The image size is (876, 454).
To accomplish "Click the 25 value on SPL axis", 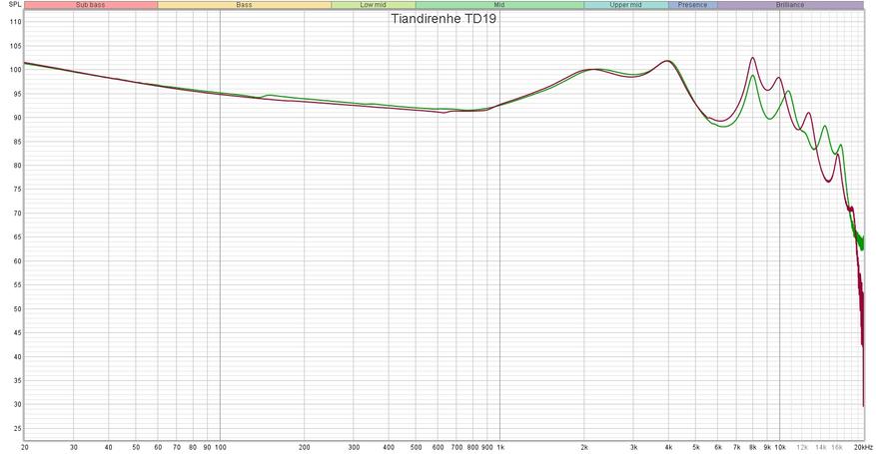I will coord(17,429).
